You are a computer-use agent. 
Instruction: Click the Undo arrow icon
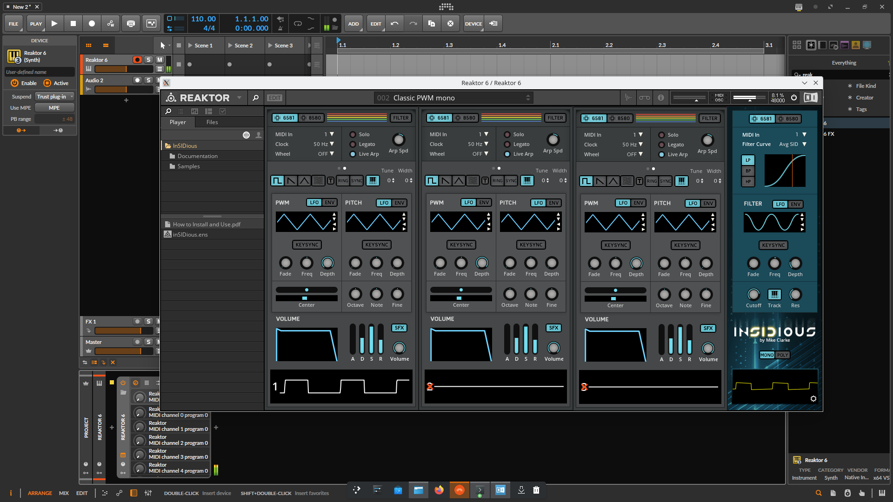click(394, 24)
